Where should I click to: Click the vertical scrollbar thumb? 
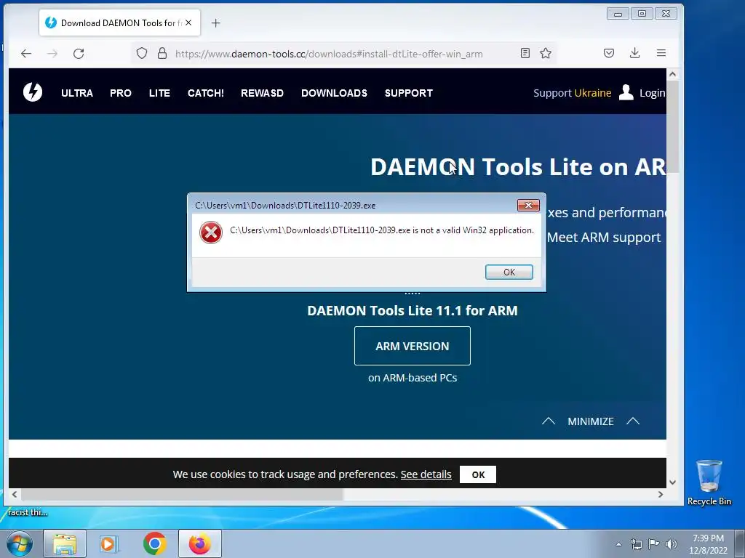[672, 126]
